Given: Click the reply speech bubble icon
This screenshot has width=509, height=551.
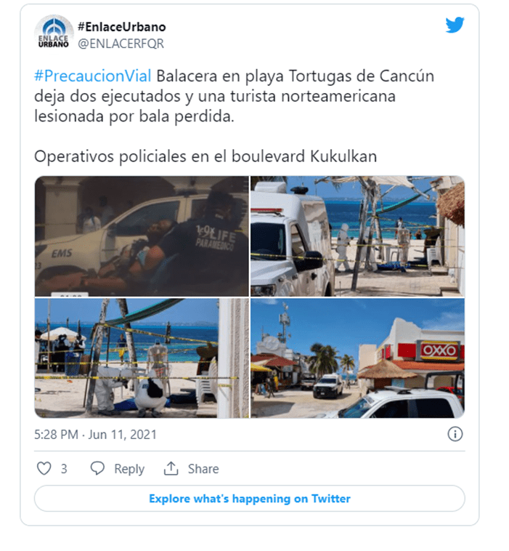Looking at the screenshot, I should click(97, 468).
